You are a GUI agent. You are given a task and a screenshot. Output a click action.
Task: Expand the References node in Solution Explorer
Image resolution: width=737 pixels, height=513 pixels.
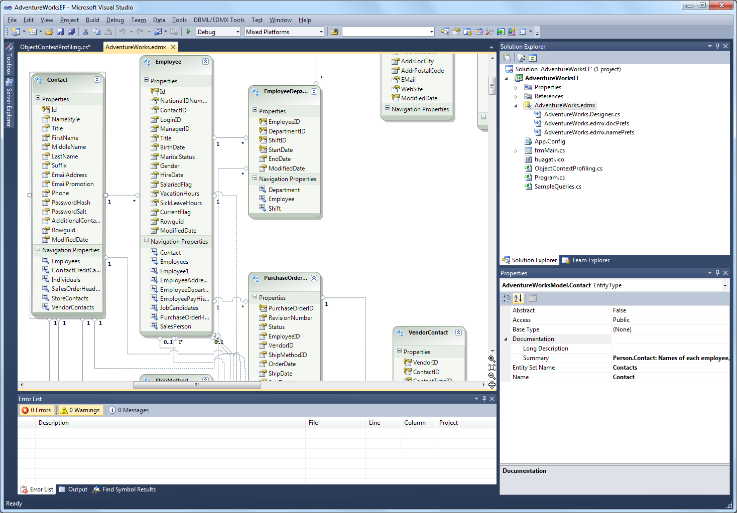pyautogui.click(x=516, y=96)
